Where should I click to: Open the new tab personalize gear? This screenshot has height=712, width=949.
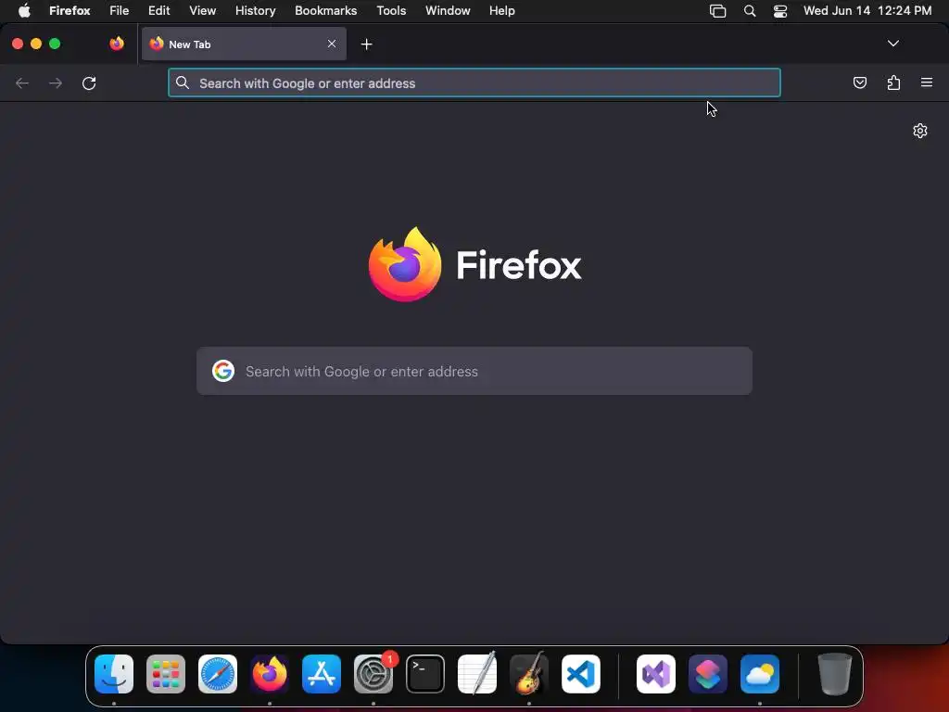pos(920,131)
